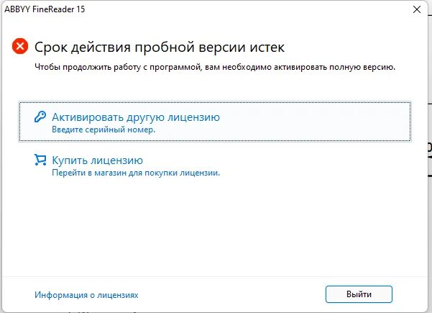Click the word Купить in the purchase link
Screen dimensions: 432x313
70,160
